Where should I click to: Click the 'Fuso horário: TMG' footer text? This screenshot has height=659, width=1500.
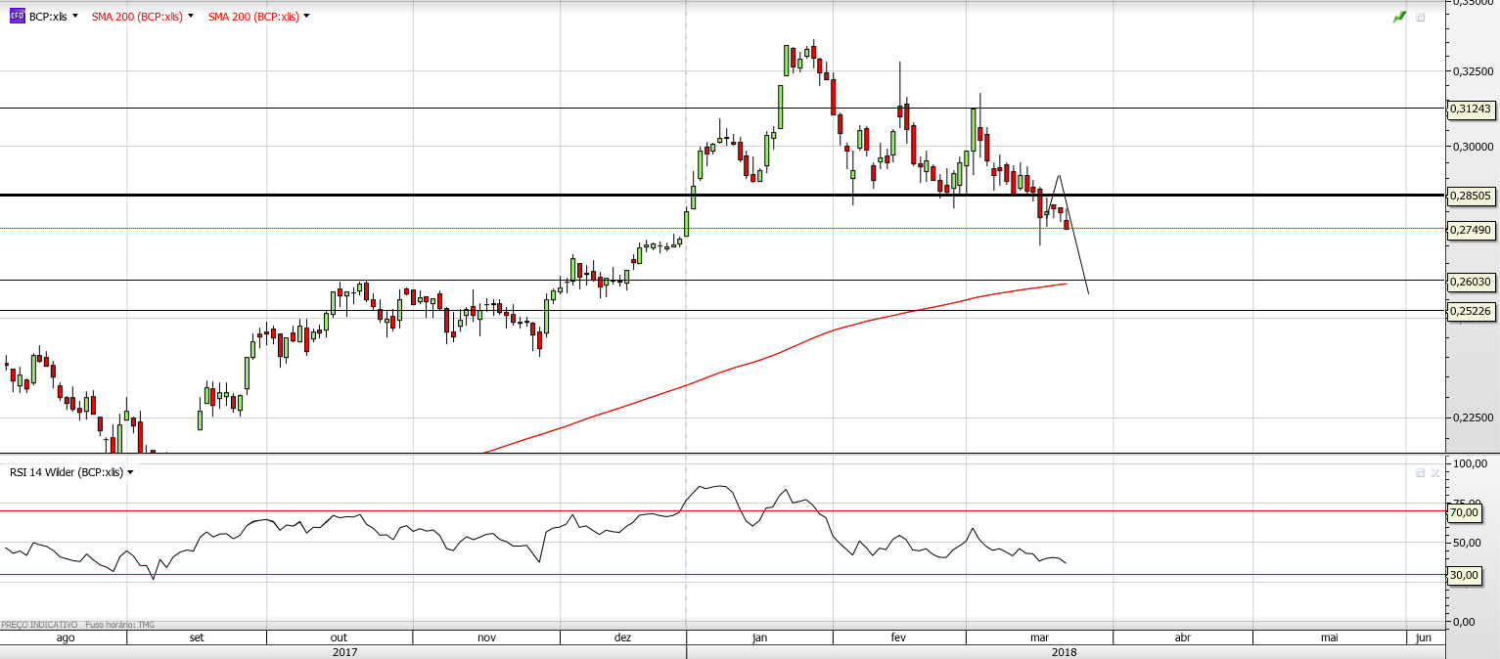[x=119, y=624]
